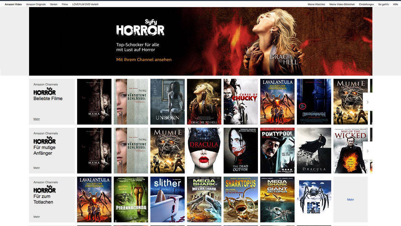This screenshot has width=401, height=226.
Task: Open the Slither movie poster
Action: 167,199
